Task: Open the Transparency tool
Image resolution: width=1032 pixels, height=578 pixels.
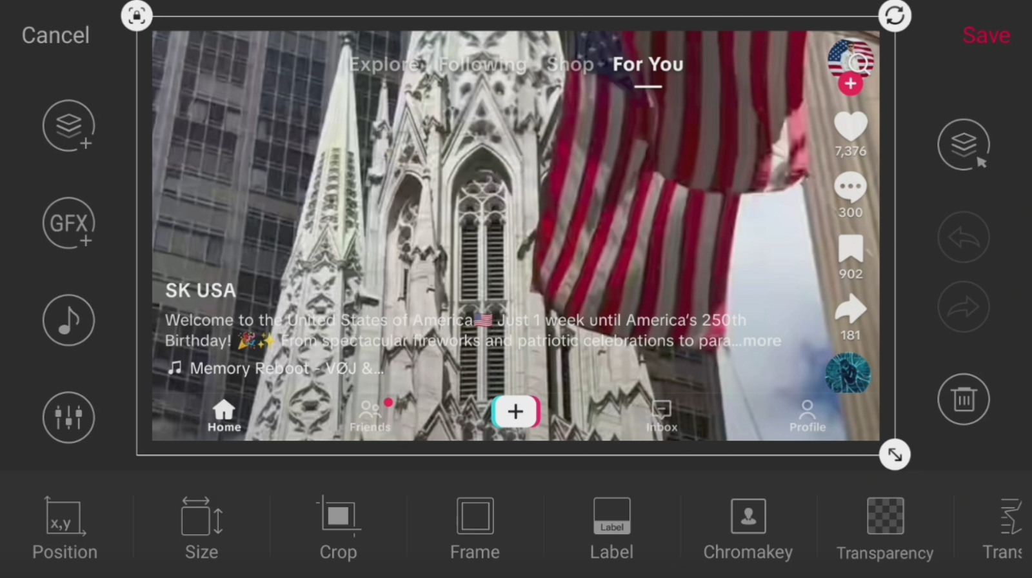Action: [x=885, y=529]
